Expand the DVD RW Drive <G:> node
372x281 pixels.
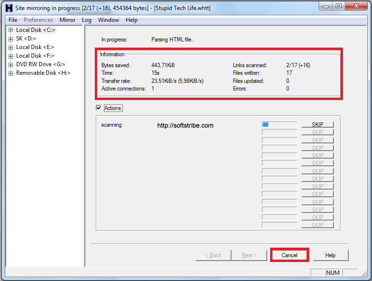pyautogui.click(x=10, y=64)
